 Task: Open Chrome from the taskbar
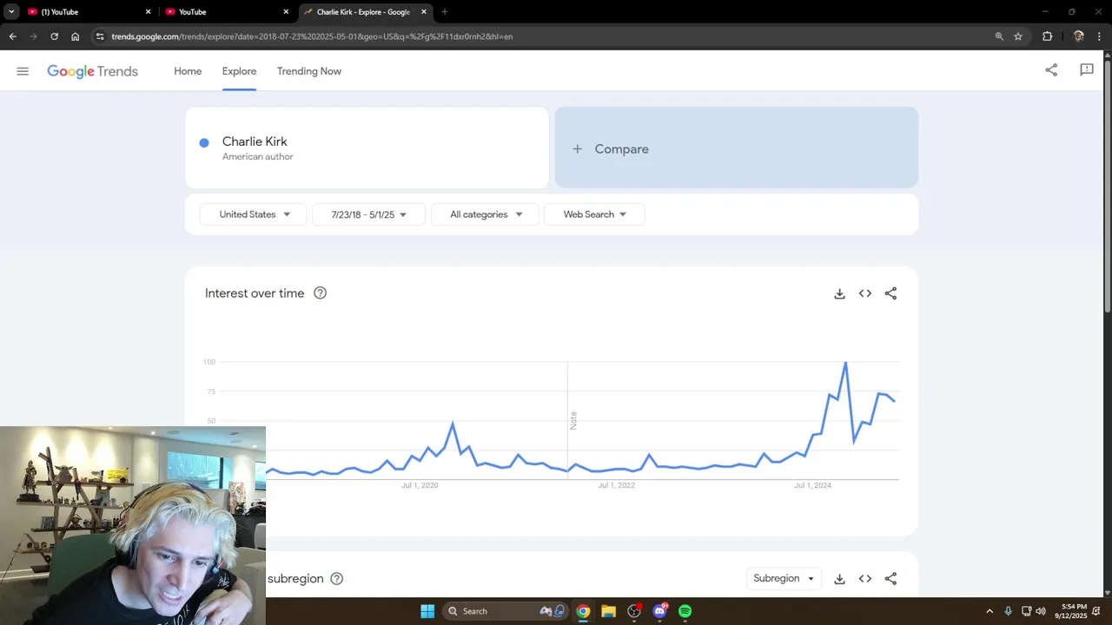click(x=583, y=611)
